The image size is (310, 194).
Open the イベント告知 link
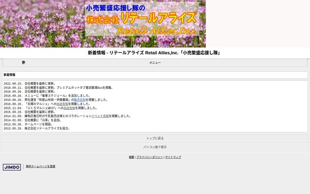100,116
